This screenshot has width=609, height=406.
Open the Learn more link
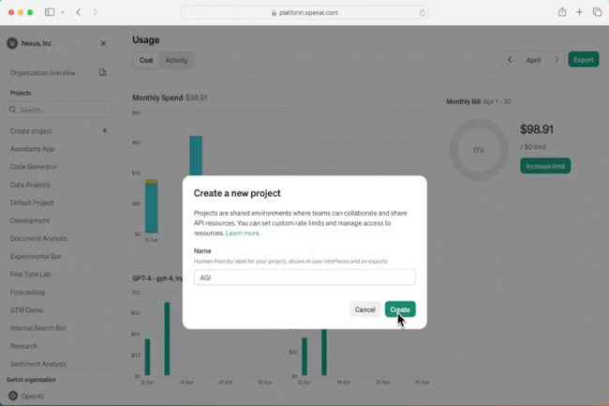pyautogui.click(x=243, y=233)
